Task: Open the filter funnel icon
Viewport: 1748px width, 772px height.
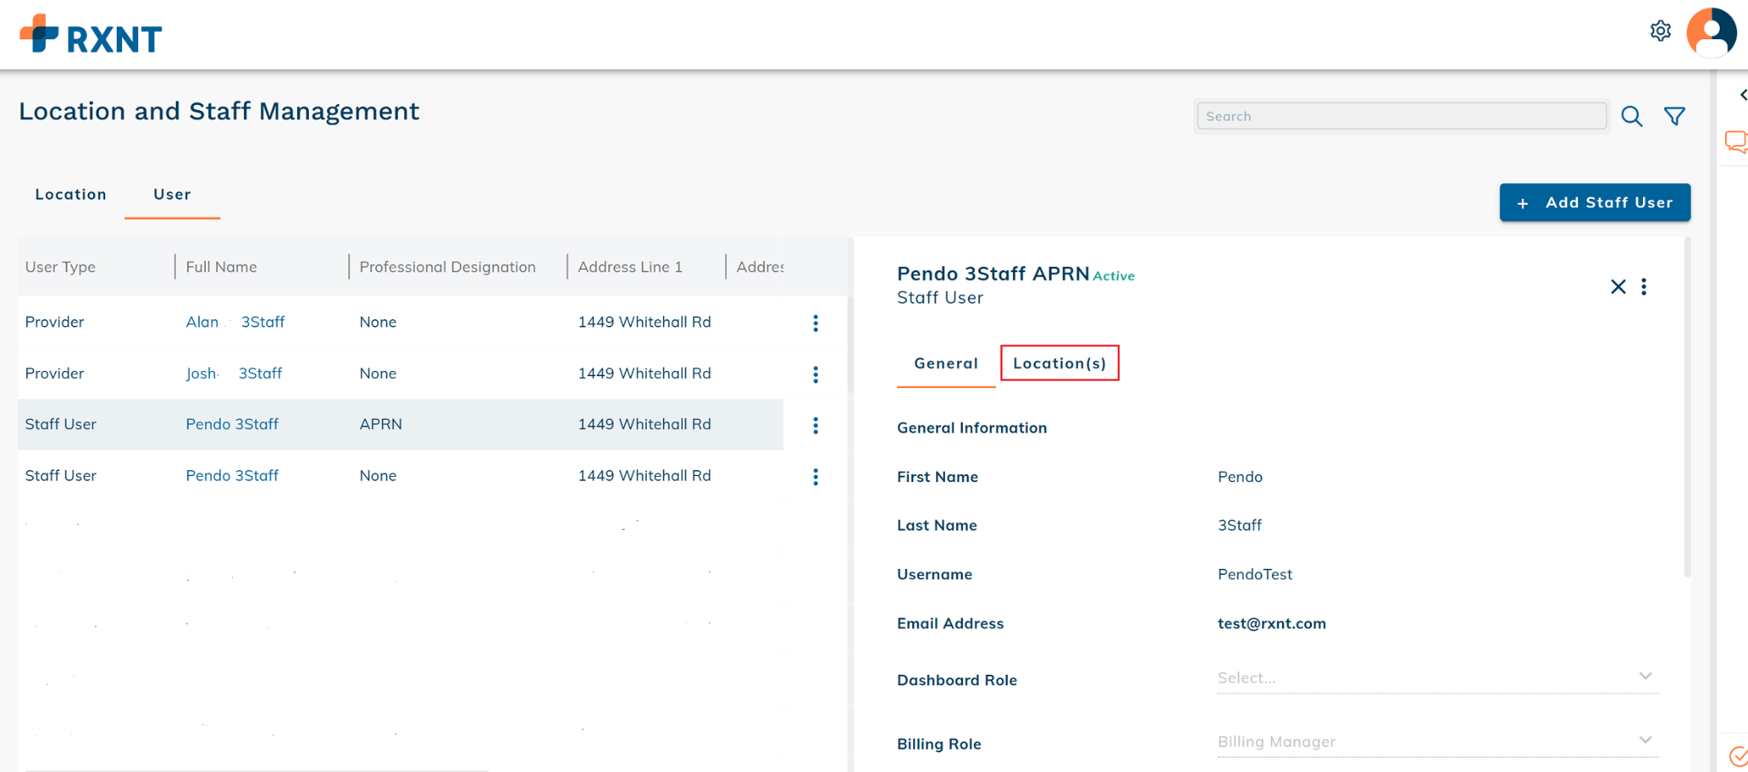Action: pyautogui.click(x=1674, y=116)
